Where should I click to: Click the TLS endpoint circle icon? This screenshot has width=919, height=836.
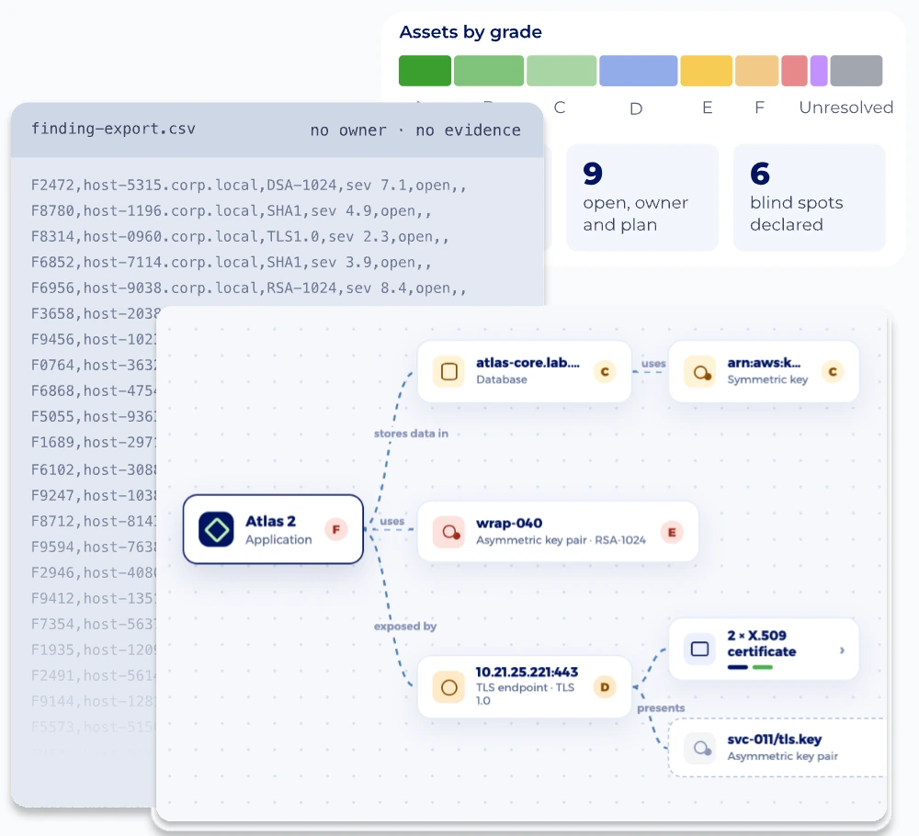(449, 686)
